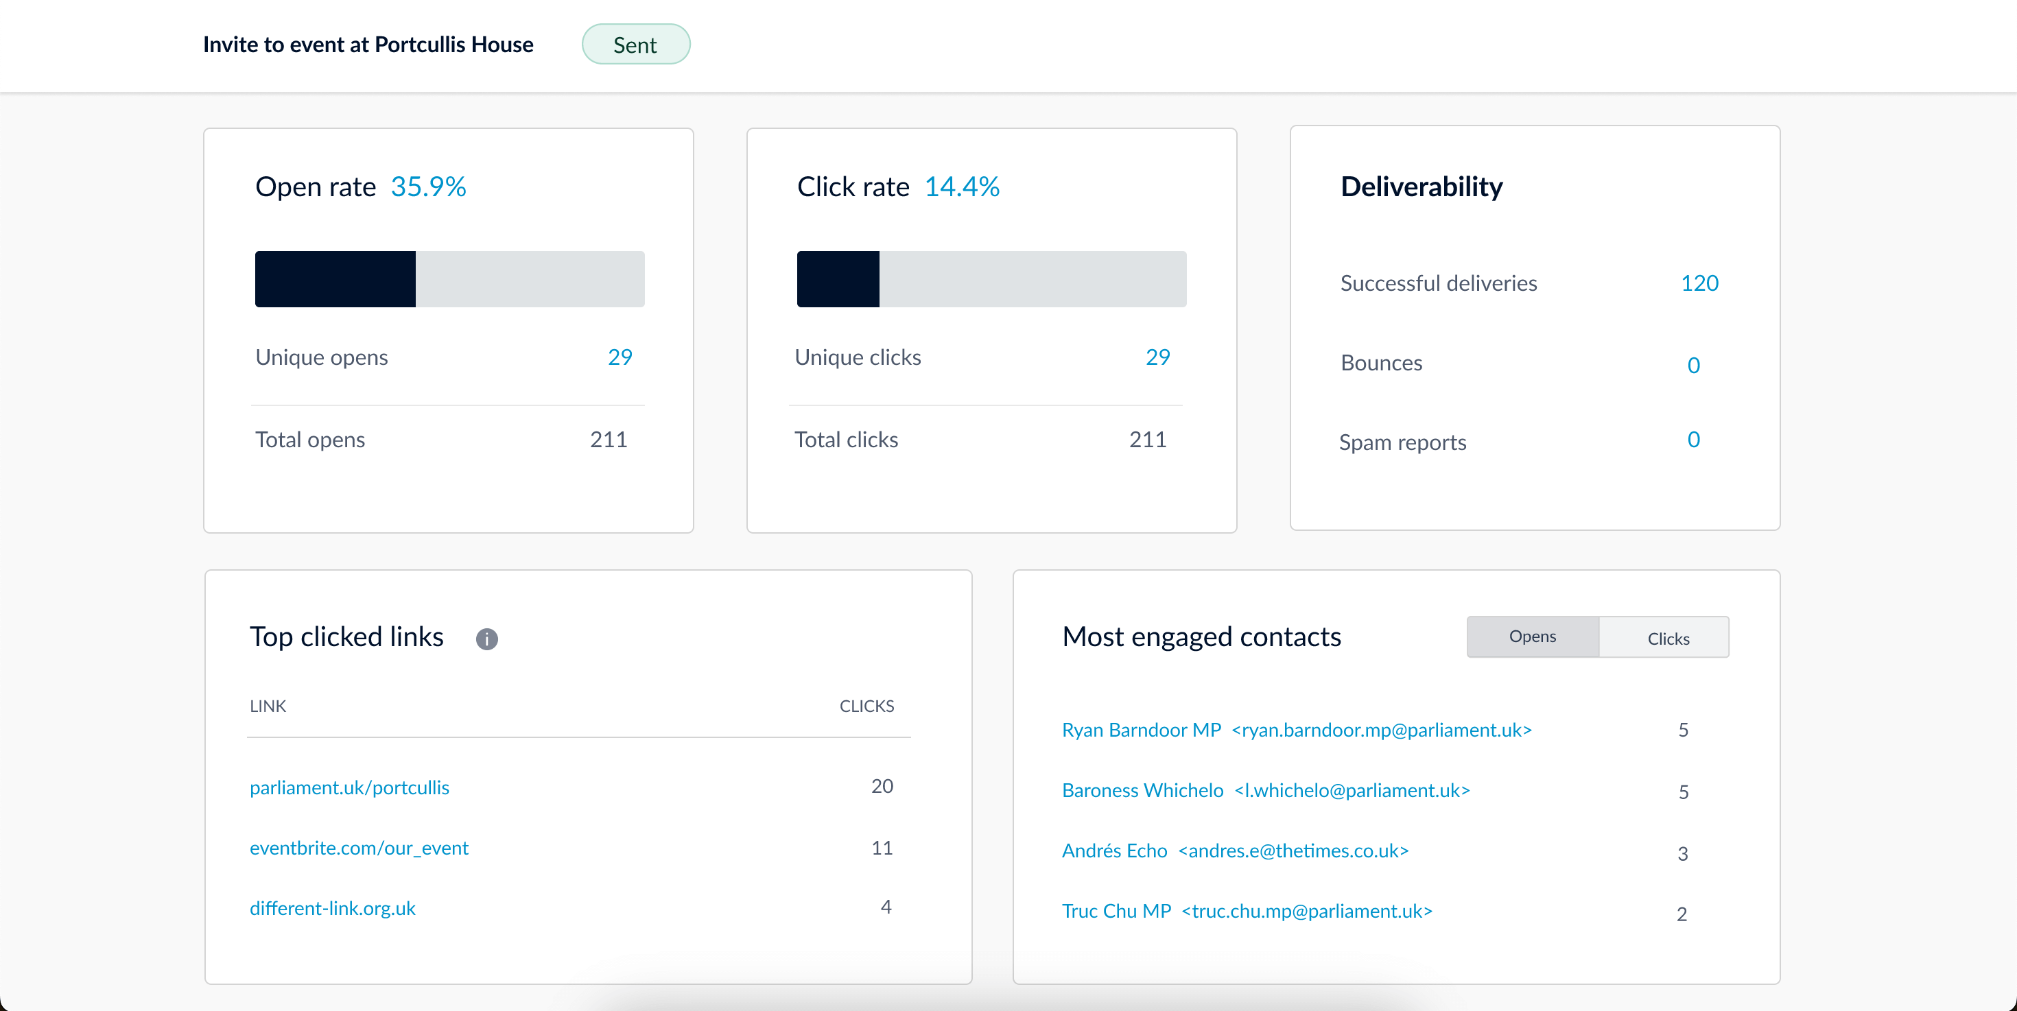This screenshot has height=1011, width=2017.
Task: Click the Click rate progress bar
Action: pyautogui.click(x=991, y=279)
